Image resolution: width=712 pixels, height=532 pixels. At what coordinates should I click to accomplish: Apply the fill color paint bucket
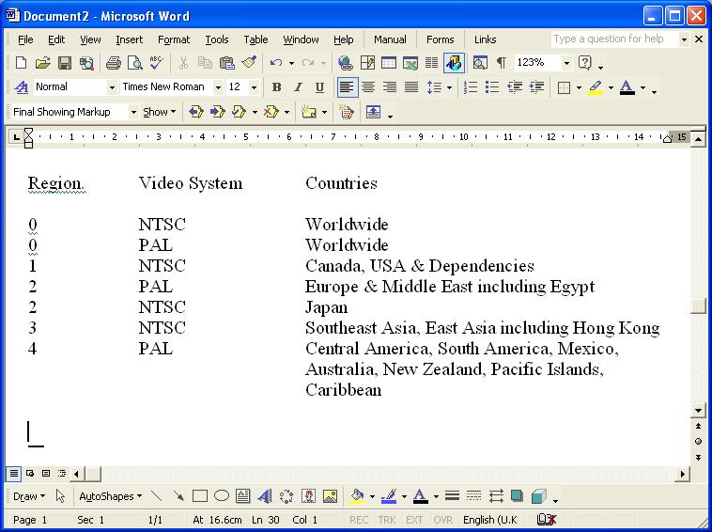click(x=357, y=496)
